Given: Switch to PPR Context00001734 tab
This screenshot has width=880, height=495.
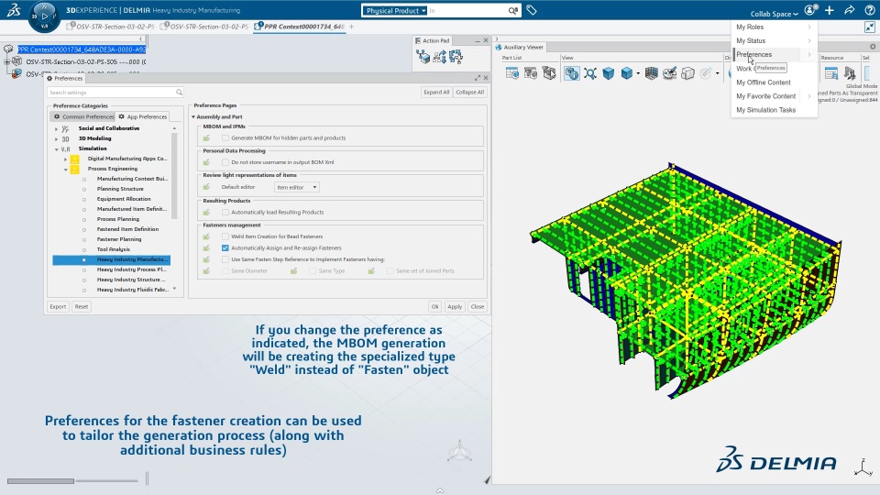Looking at the screenshot, I should pyautogui.click(x=299, y=27).
